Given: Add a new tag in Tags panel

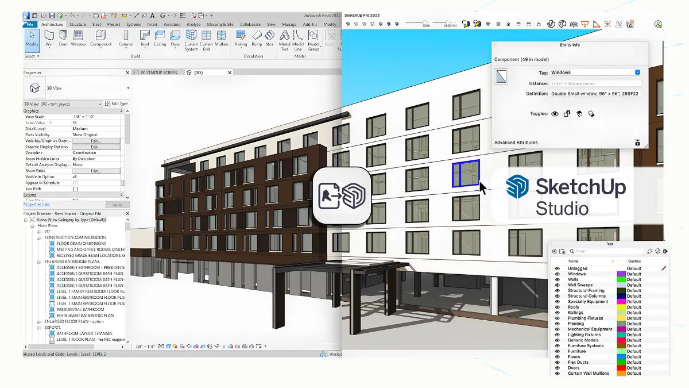Looking at the screenshot, I should click(555, 251).
